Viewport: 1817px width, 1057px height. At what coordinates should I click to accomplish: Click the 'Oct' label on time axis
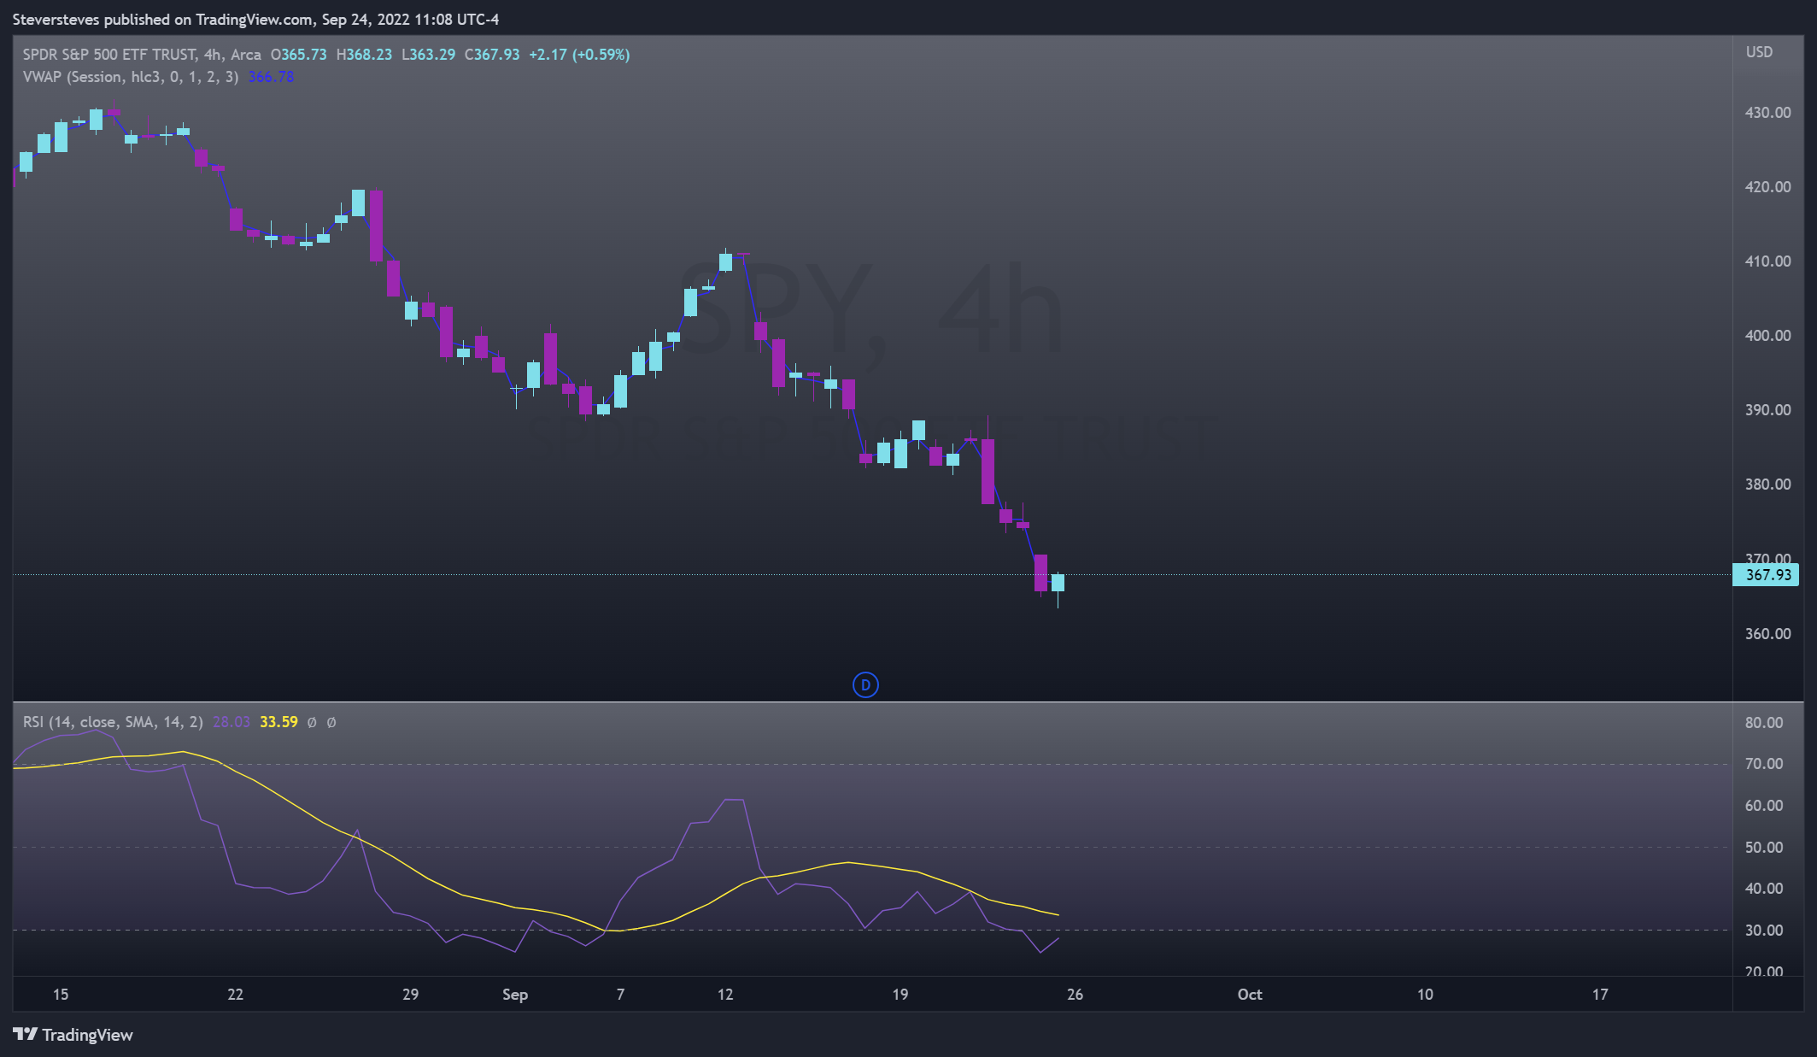(x=1250, y=995)
